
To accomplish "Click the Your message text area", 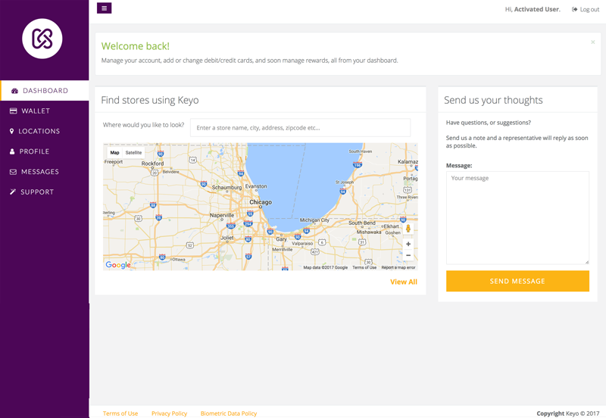I will [x=517, y=218].
